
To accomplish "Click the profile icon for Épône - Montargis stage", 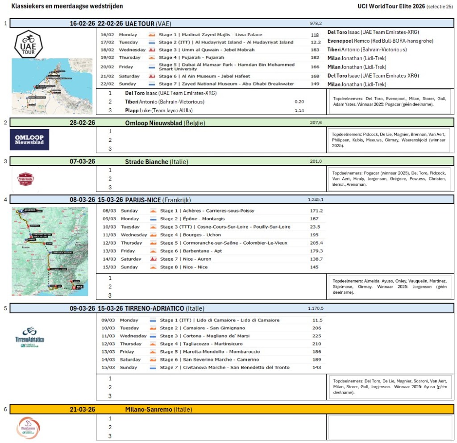I will click(153, 219).
